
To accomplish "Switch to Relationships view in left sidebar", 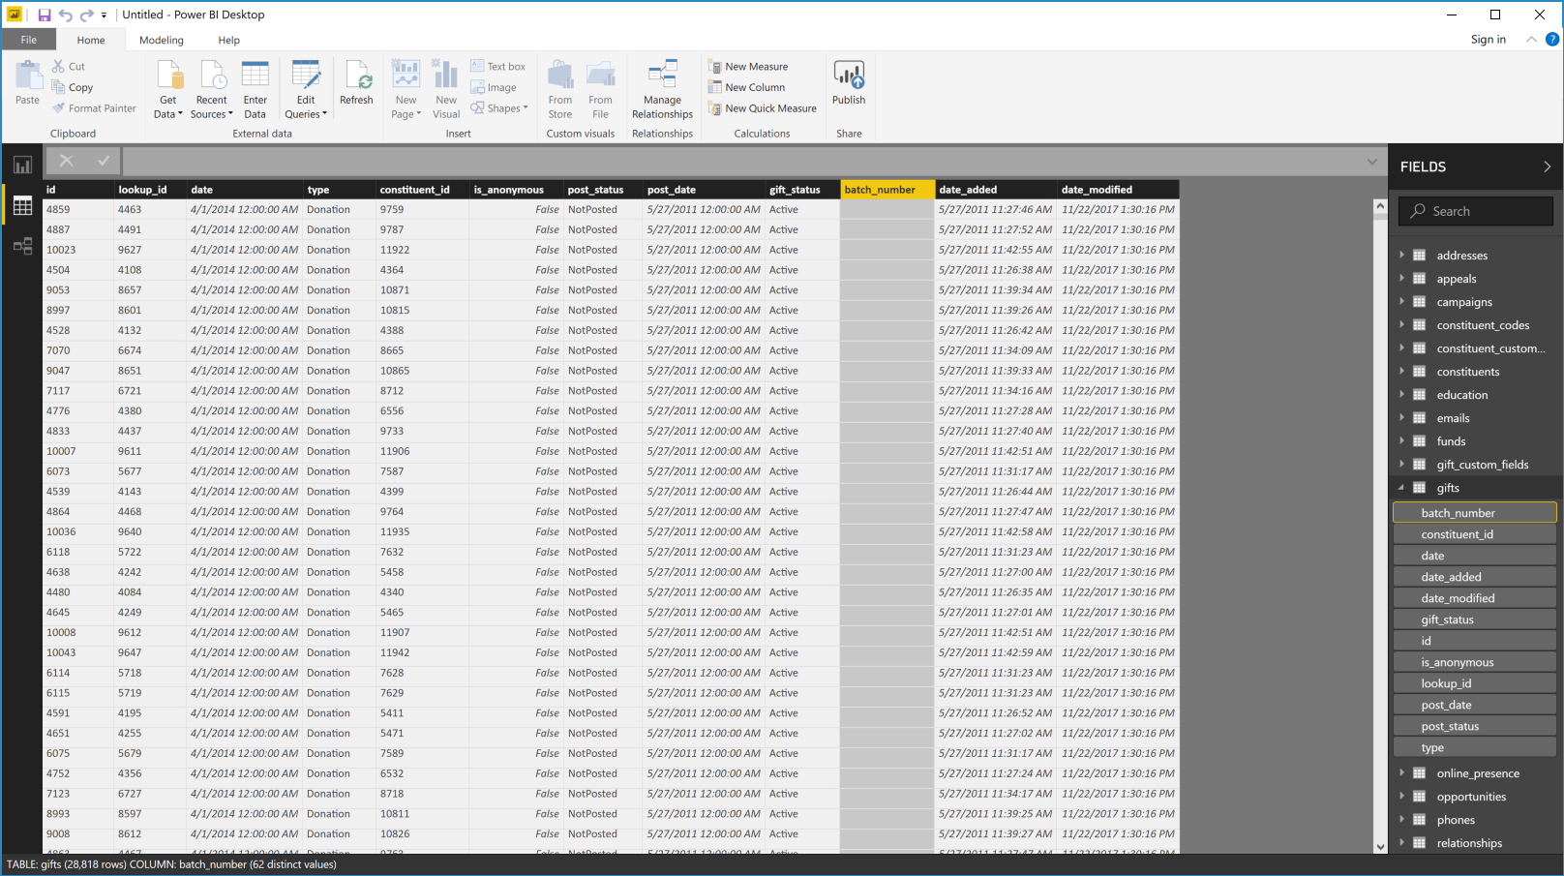I will click(22, 247).
